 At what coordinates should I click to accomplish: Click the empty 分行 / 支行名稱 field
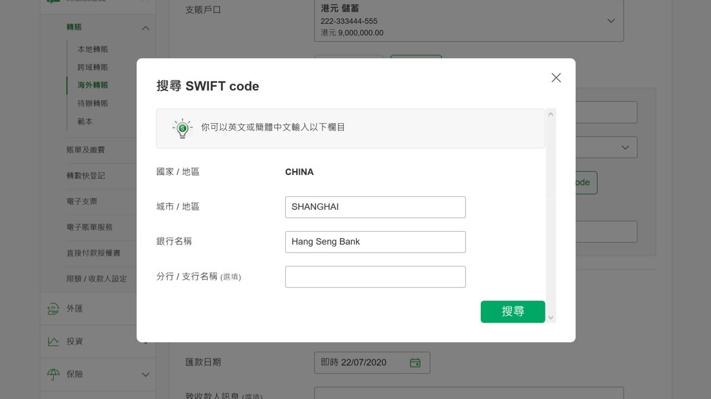tap(375, 277)
